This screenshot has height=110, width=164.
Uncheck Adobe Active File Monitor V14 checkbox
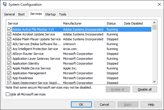(9, 29)
